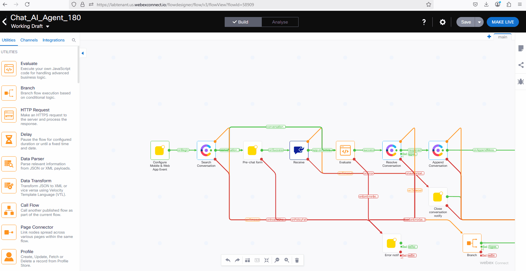The height and width of the screenshot is (271, 526).
Task: Click the undo arrow in canvas toolbar
Action: point(228,260)
